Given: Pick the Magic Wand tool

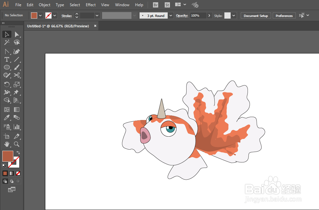Looking at the screenshot, I should [7, 42].
